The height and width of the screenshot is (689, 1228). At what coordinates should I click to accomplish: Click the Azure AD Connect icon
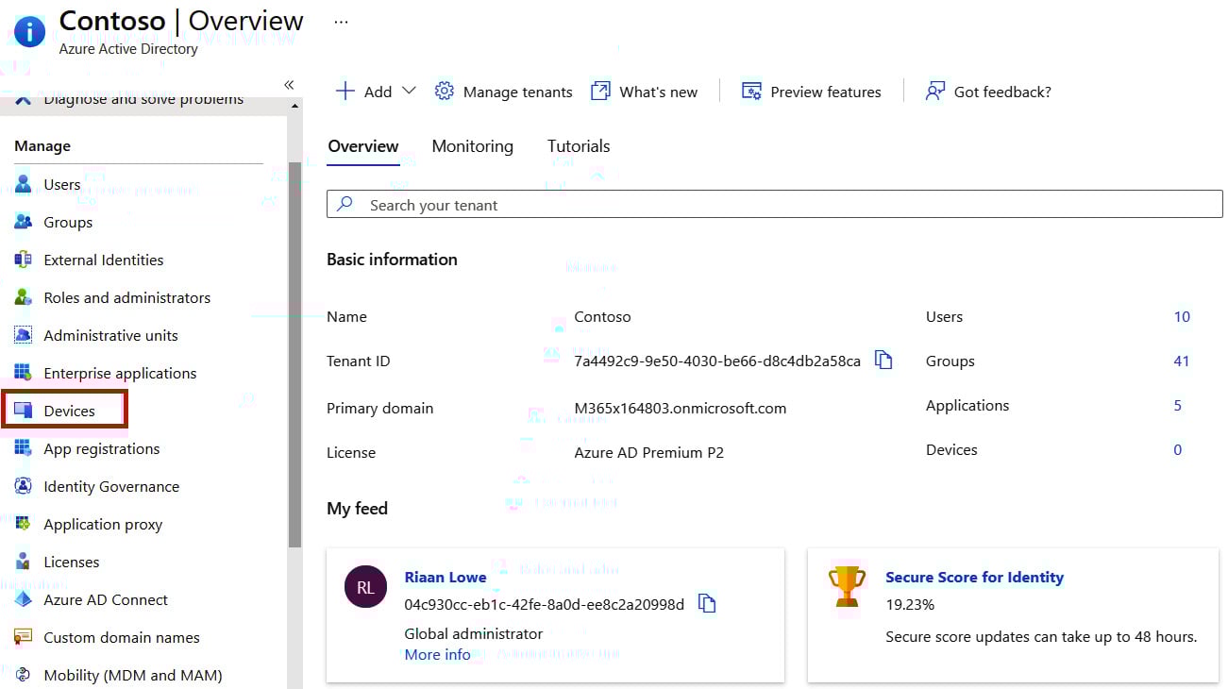[x=24, y=599]
